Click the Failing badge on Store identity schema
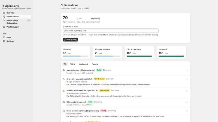 (103, 111)
